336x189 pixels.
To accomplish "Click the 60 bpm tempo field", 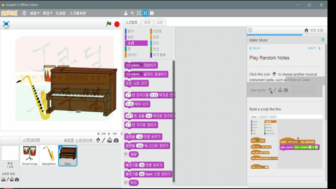I will pos(142,174).
